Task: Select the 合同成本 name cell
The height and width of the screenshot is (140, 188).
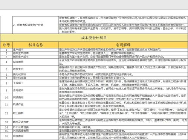Action: [36, 90]
